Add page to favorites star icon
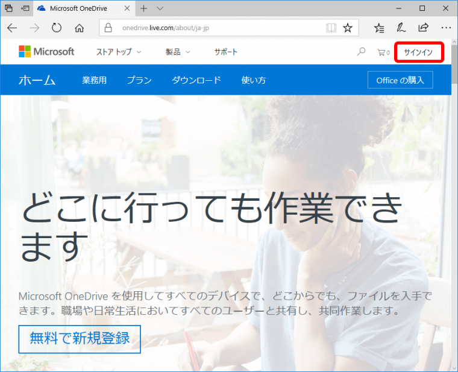This screenshot has width=458, height=372. 348,28
